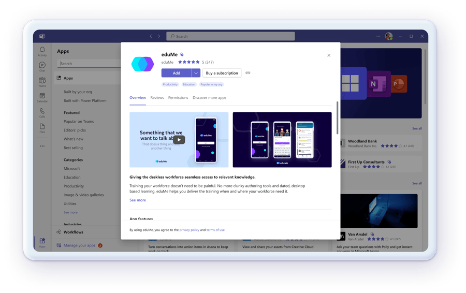Select Best selling

[73, 148]
